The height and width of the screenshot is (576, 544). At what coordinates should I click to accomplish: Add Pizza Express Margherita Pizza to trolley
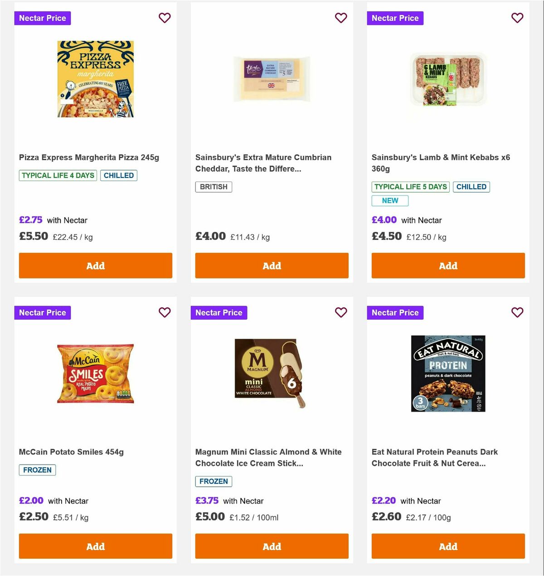click(x=95, y=265)
